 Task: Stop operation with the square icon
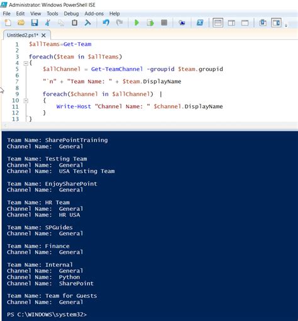pyautogui.click(x=164, y=23)
